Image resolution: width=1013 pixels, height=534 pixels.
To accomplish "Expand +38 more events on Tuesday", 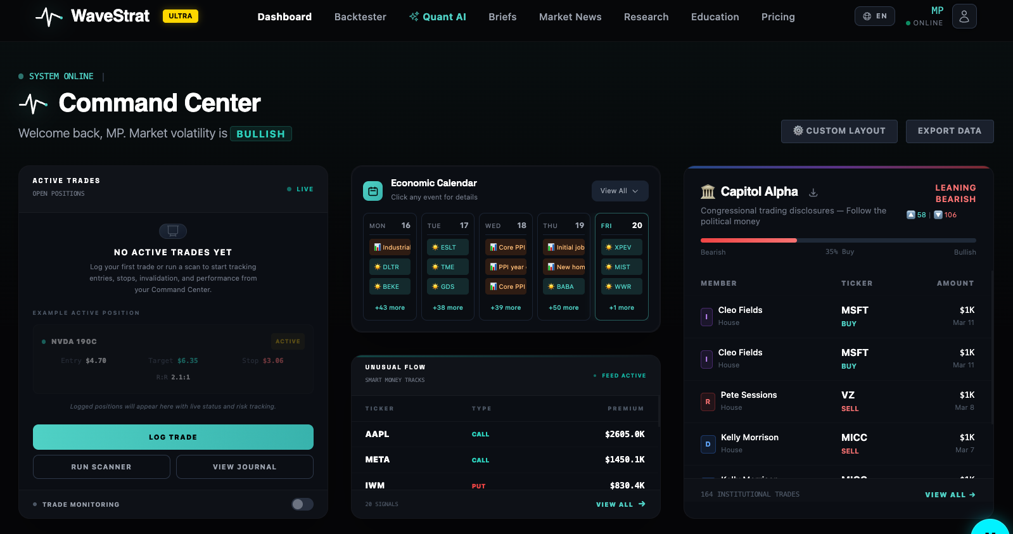I will (x=448, y=307).
